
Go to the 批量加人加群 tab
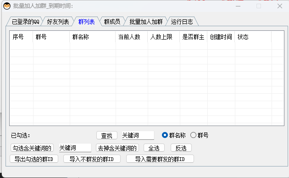[x=146, y=22]
